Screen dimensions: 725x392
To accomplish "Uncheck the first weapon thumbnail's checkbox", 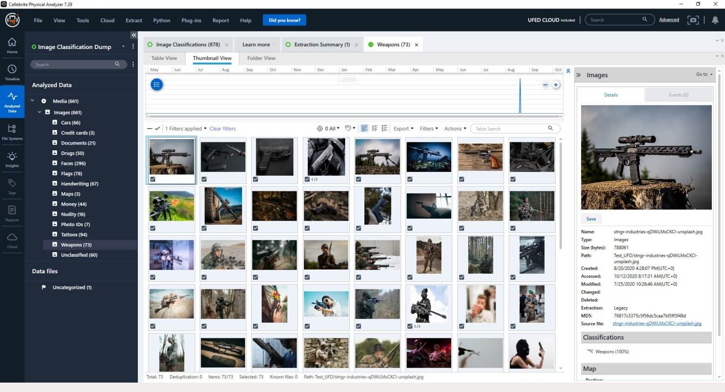I will [152, 180].
